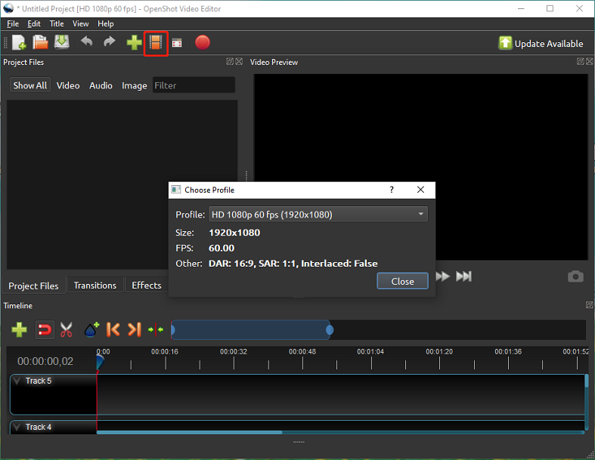
Task: Filter project files by Image
Action: click(x=134, y=85)
